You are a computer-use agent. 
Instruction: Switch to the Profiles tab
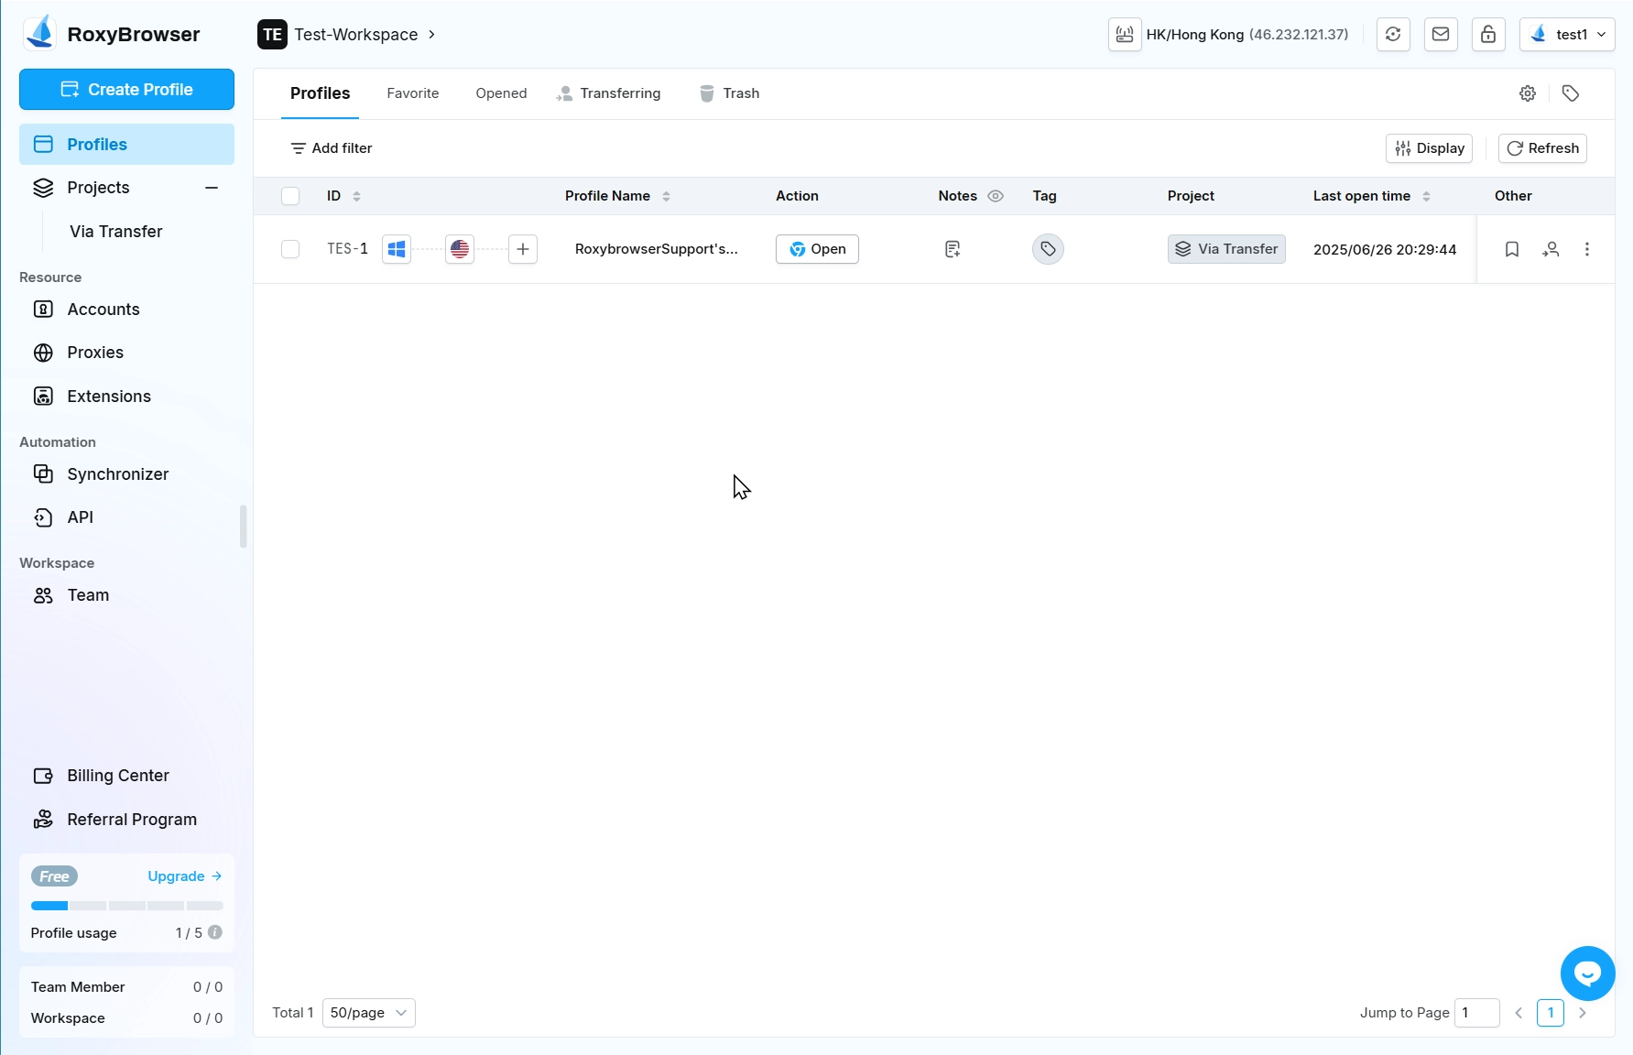320,93
